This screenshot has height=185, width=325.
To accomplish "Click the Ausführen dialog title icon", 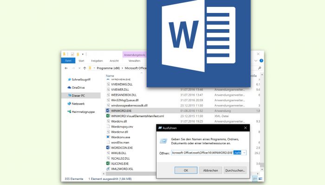I will point(160,128).
